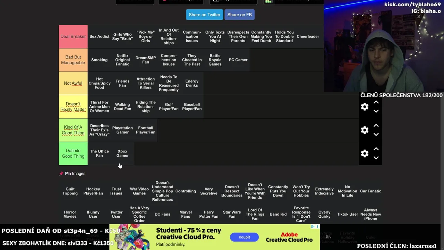Pick the Very Secretive item
Viewport: 444px width, 250px height.
tap(209, 191)
